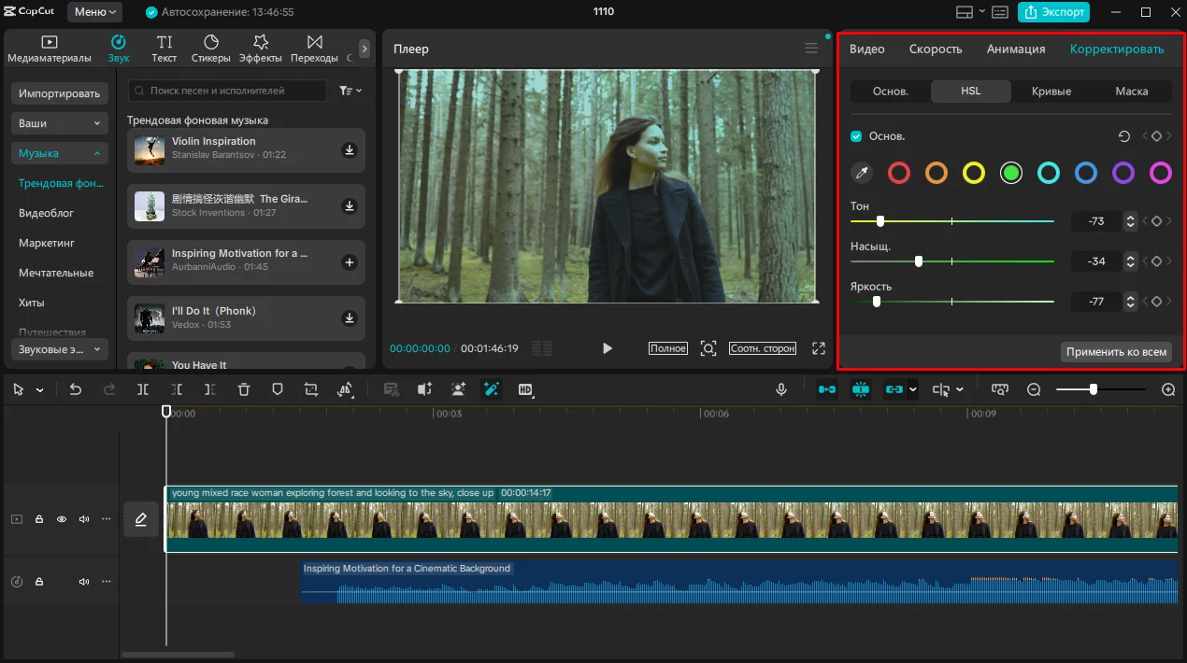Click Применить ко всем button
Image resolution: width=1187 pixels, height=663 pixels.
(x=1116, y=352)
